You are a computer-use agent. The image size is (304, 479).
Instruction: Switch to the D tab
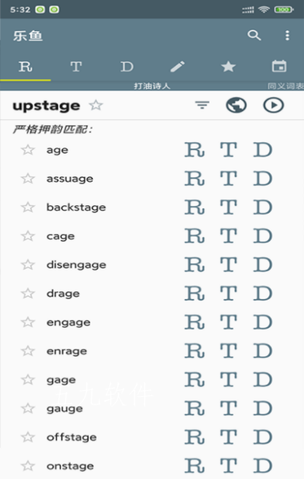(x=127, y=67)
